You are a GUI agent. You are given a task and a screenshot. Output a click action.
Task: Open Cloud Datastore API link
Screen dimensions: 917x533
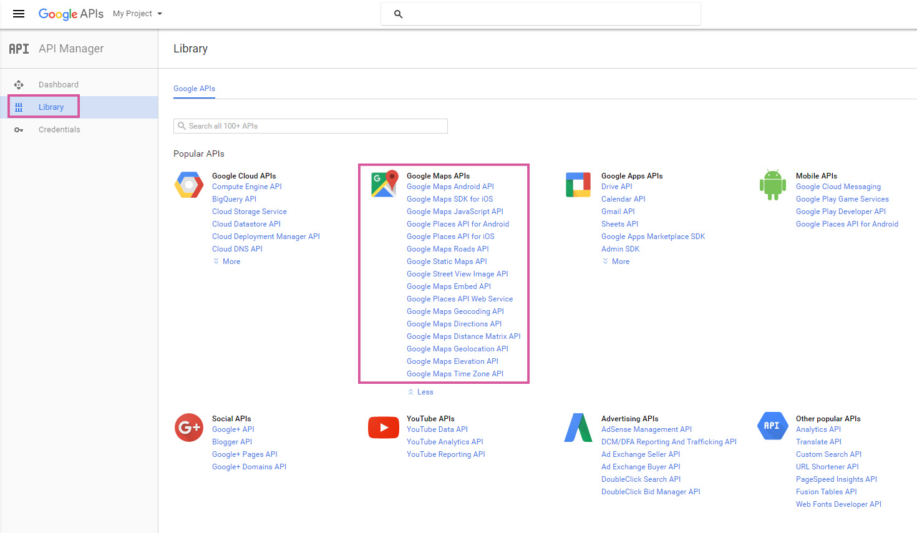point(246,224)
